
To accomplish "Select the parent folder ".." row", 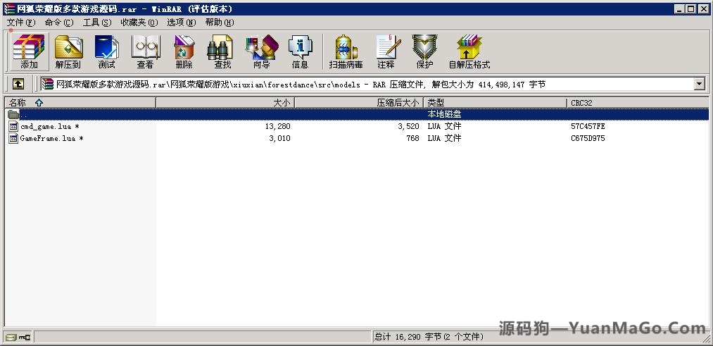I will (x=23, y=114).
